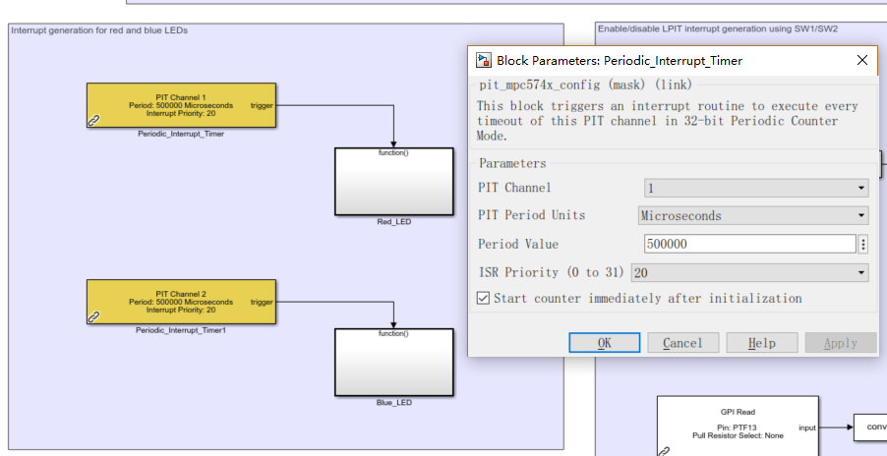This screenshot has height=456, width=887.
Task: Close the Block Parameters dialog
Action: [862, 60]
